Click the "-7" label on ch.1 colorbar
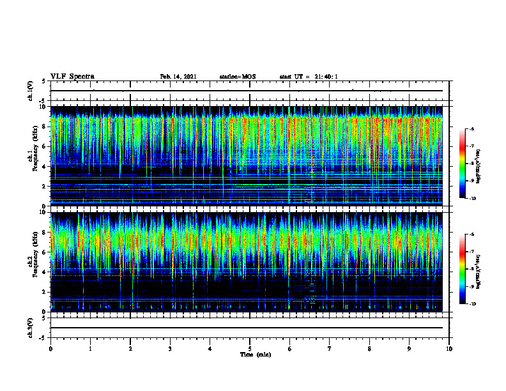The height and width of the screenshot is (391, 506). click(x=471, y=146)
